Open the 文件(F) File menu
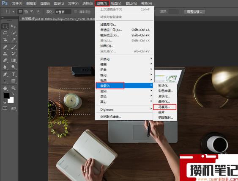 point(17,3)
